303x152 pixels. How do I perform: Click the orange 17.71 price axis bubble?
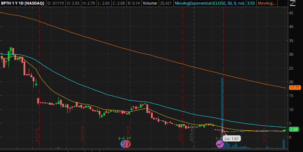(295, 88)
